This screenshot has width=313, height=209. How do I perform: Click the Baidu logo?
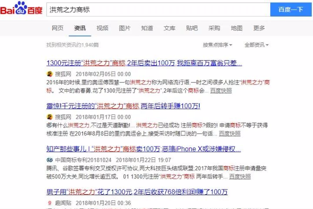22,8
